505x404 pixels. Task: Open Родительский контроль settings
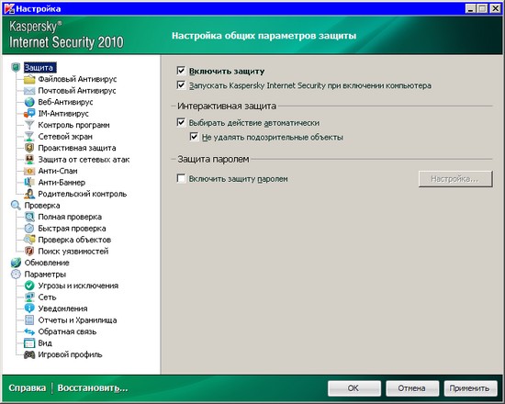click(x=83, y=194)
